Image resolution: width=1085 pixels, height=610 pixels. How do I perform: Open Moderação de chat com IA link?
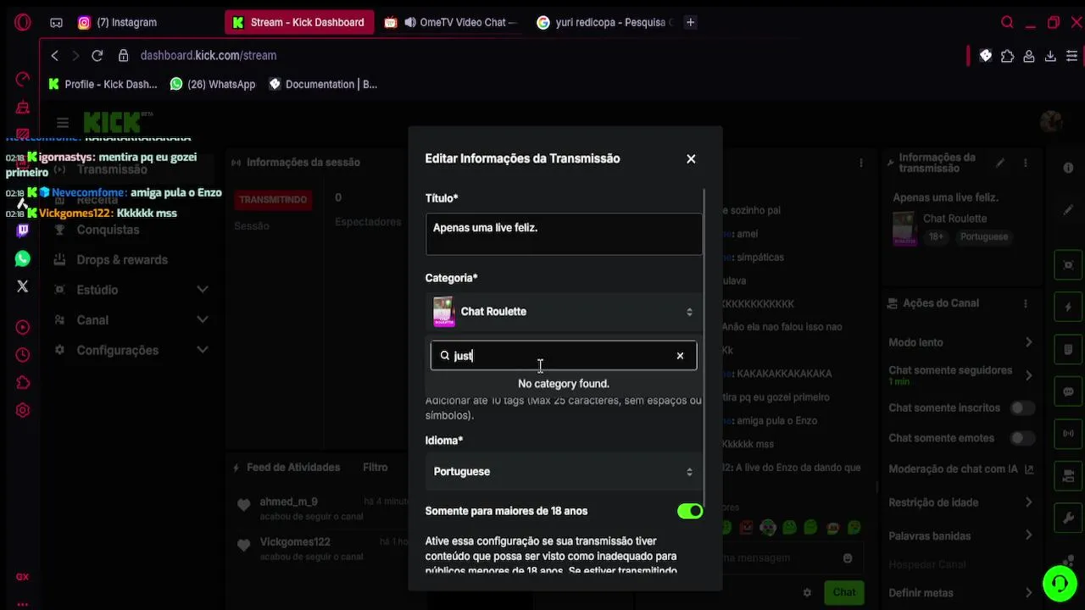[961, 469]
